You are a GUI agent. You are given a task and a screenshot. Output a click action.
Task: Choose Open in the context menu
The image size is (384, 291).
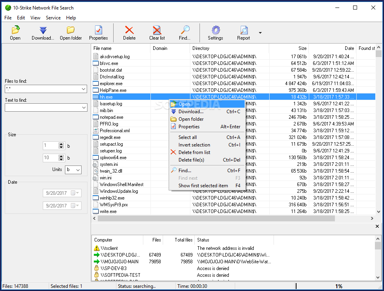(207, 104)
